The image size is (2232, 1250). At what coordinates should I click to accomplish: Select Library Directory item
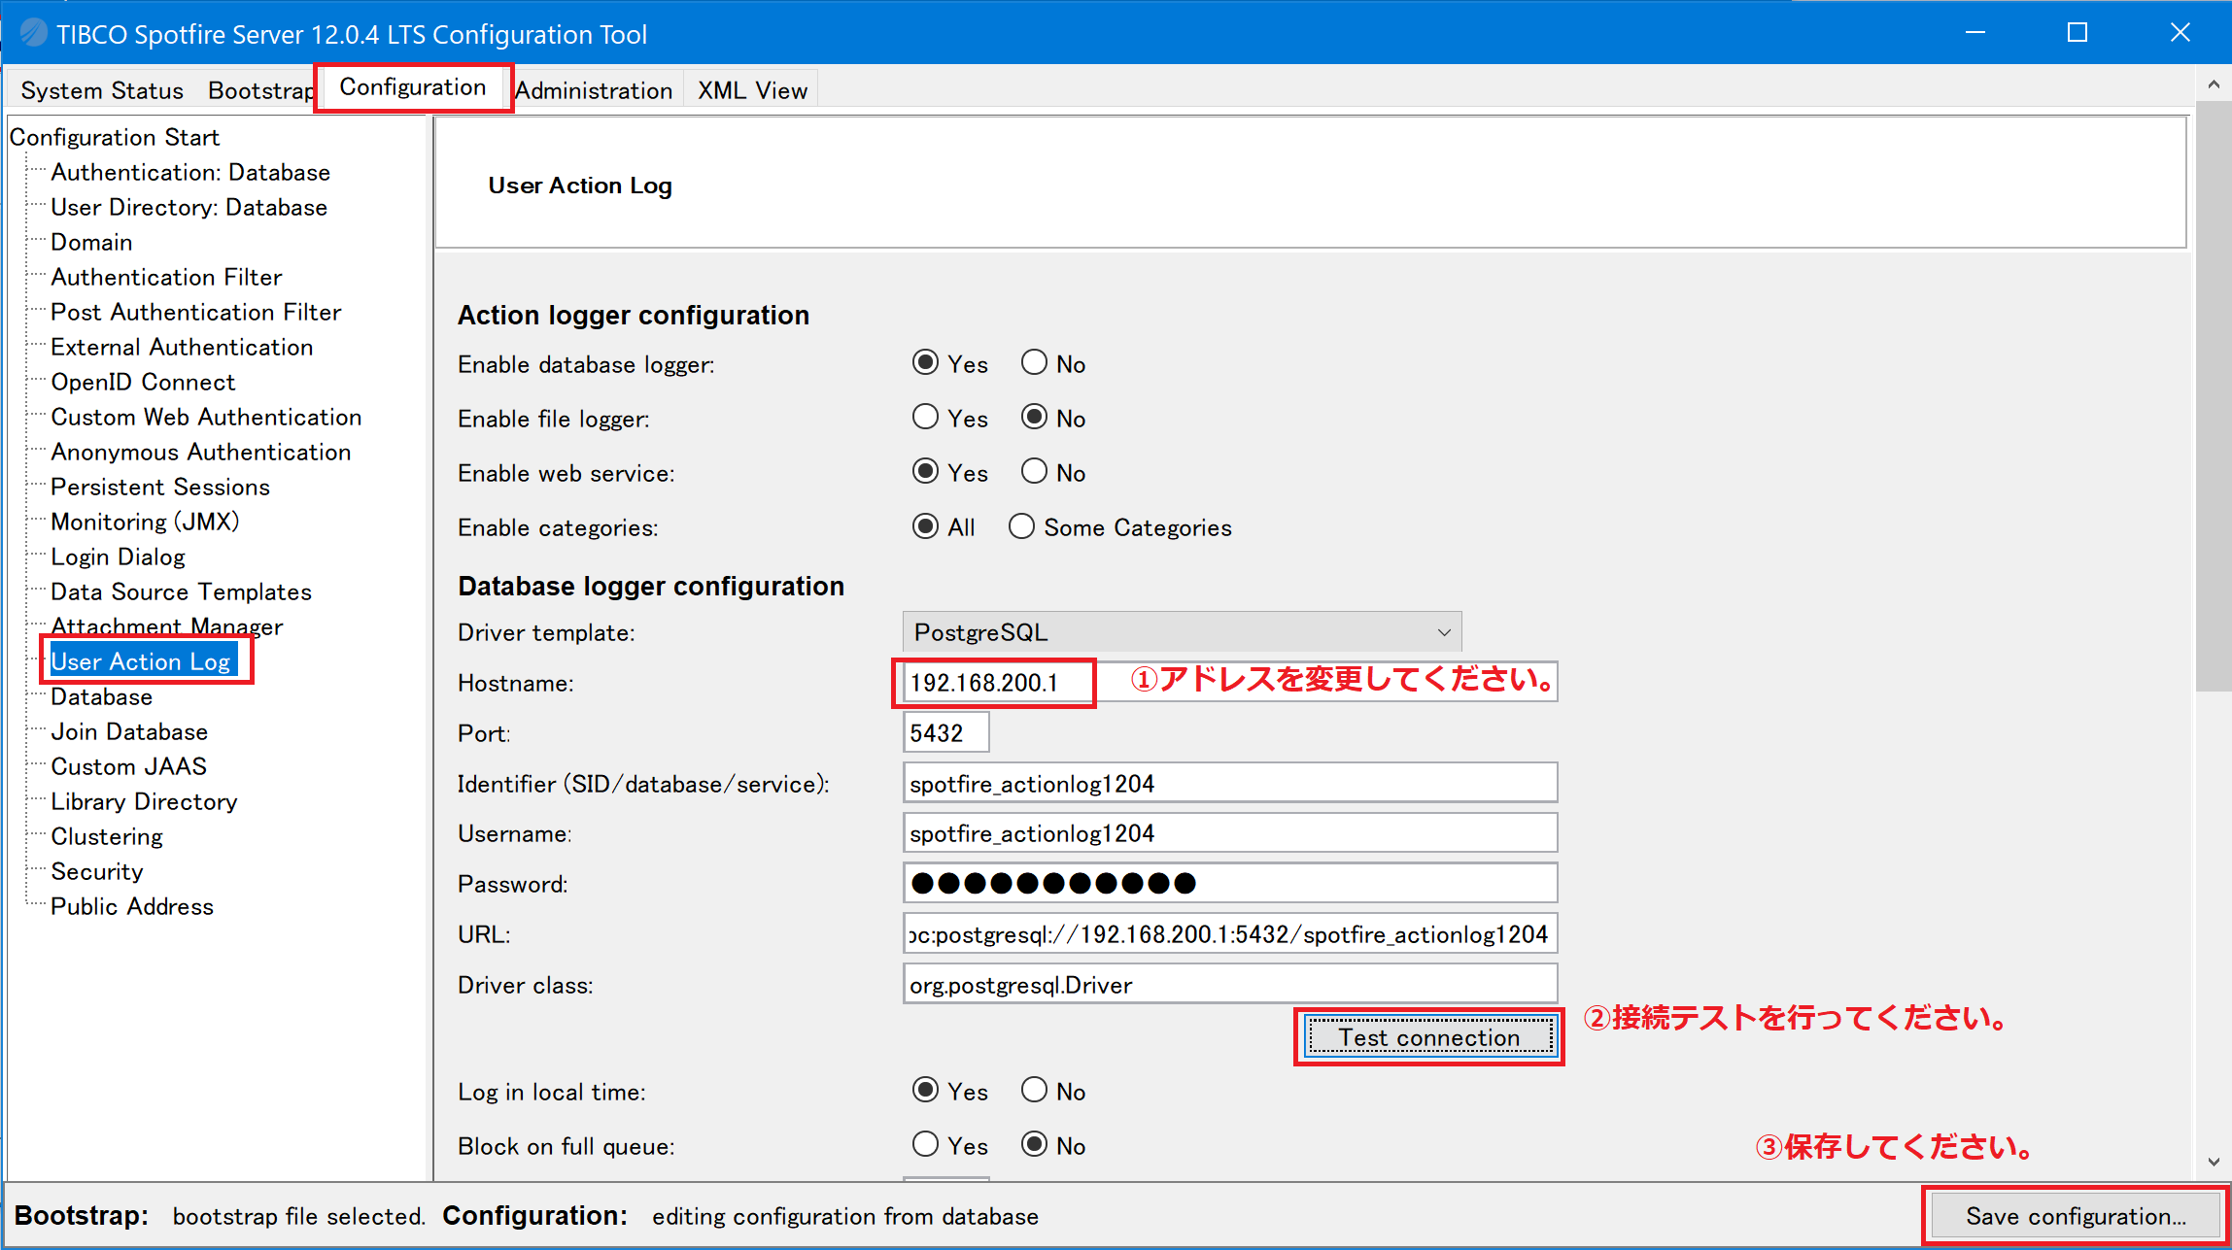[144, 801]
